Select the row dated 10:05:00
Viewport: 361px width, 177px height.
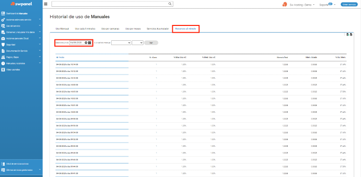201,92
